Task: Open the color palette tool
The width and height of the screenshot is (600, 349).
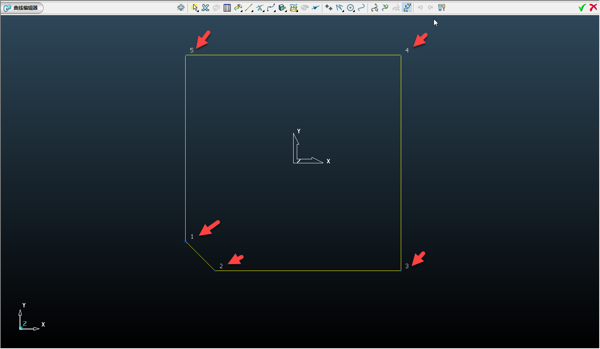Action: (304, 7)
